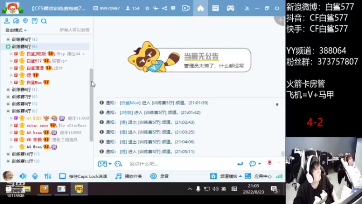
Task: Select user estar.enze in channel list
Action: pyautogui.click(x=37, y=126)
